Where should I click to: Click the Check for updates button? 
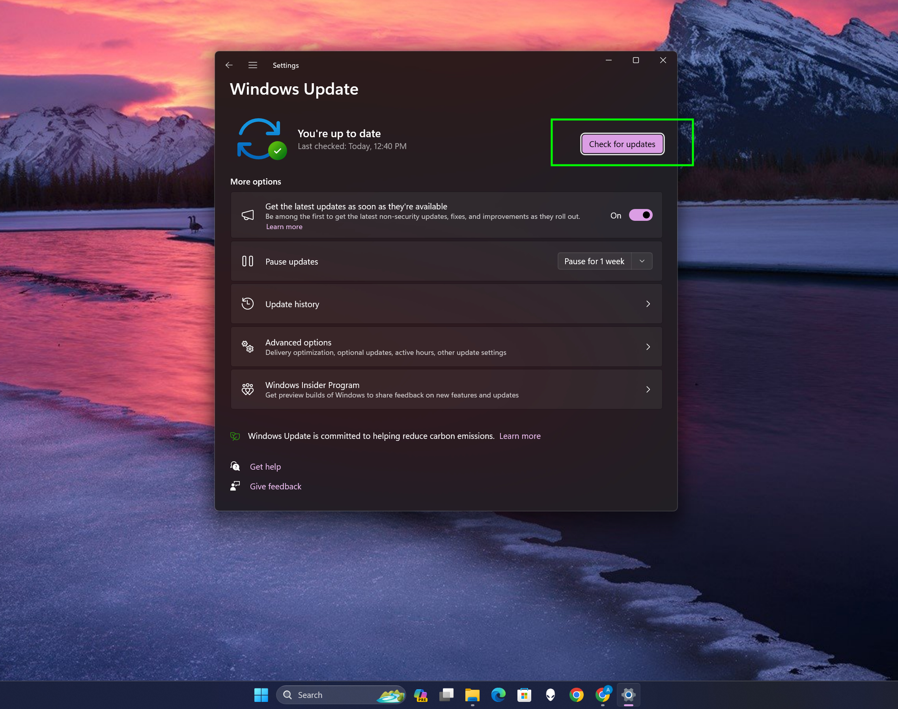click(x=622, y=144)
